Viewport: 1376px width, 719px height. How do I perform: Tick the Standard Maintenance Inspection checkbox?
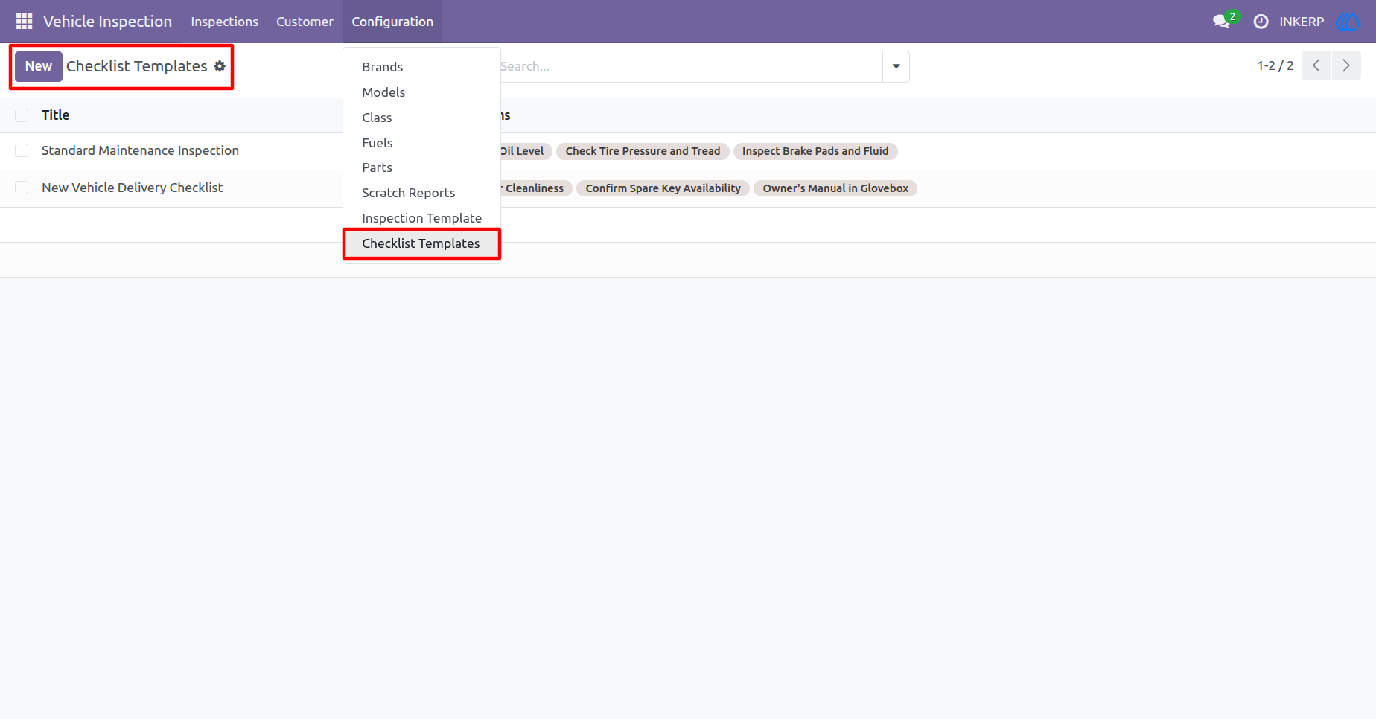click(22, 150)
